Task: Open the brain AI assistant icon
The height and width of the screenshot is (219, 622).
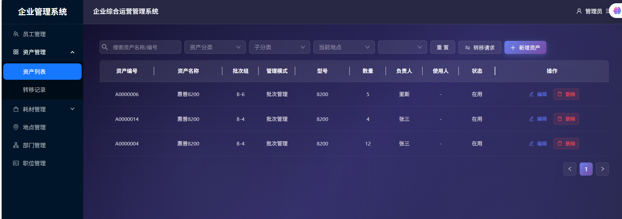Action: click(617, 11)
